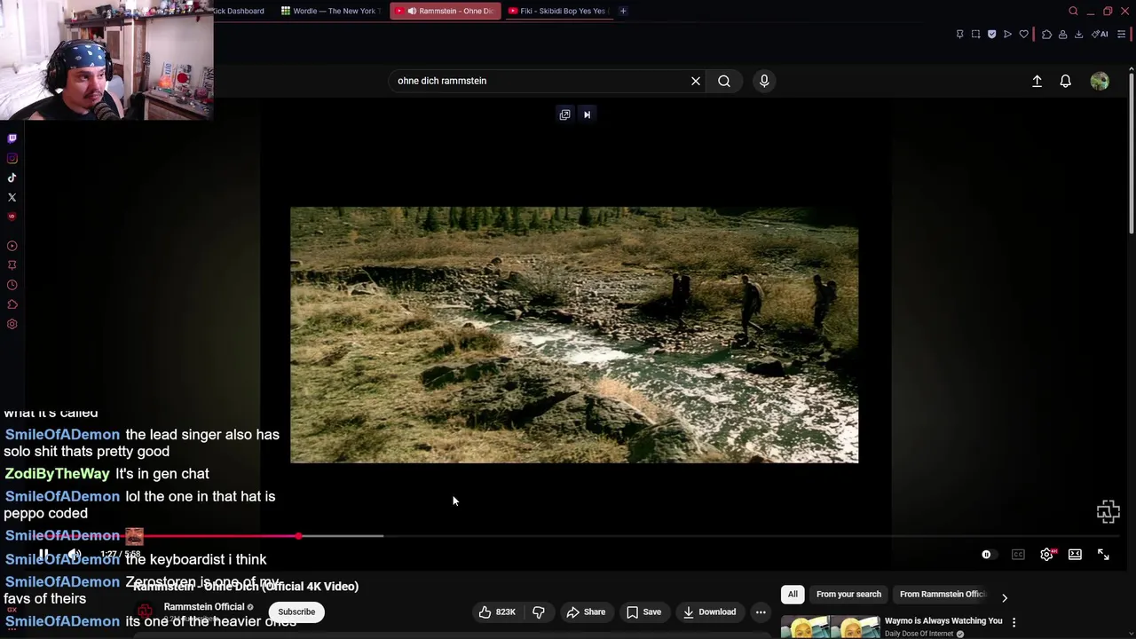Open the extensions cube in toolbar
Viewport: 1136px width, 639px height.
coord(1046,34)
